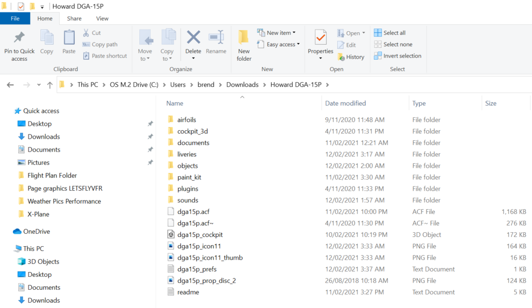Sort by Name column header
The height and width of the screenshot is (308, 532).
tap(175, 103)
